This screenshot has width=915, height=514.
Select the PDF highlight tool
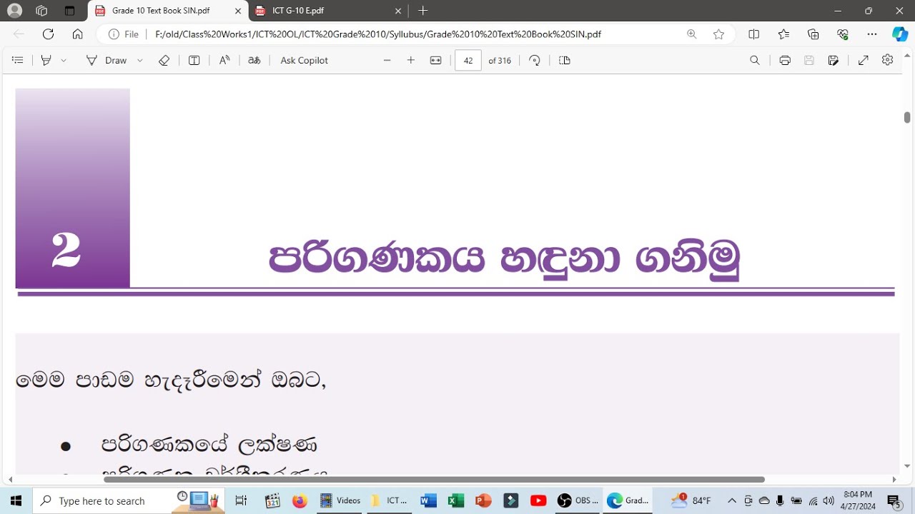[x=46, y=61]
